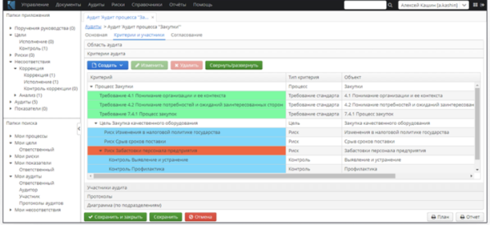The height and width of the screenshot is (225, 490).
Task: Click the application logo icon
Action: tap(12, 5)
